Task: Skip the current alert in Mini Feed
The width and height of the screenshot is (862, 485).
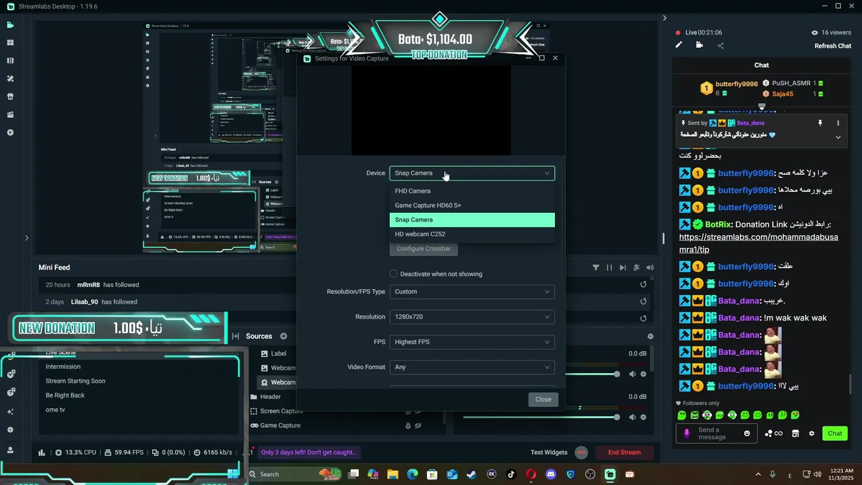Action: [623, 267]
